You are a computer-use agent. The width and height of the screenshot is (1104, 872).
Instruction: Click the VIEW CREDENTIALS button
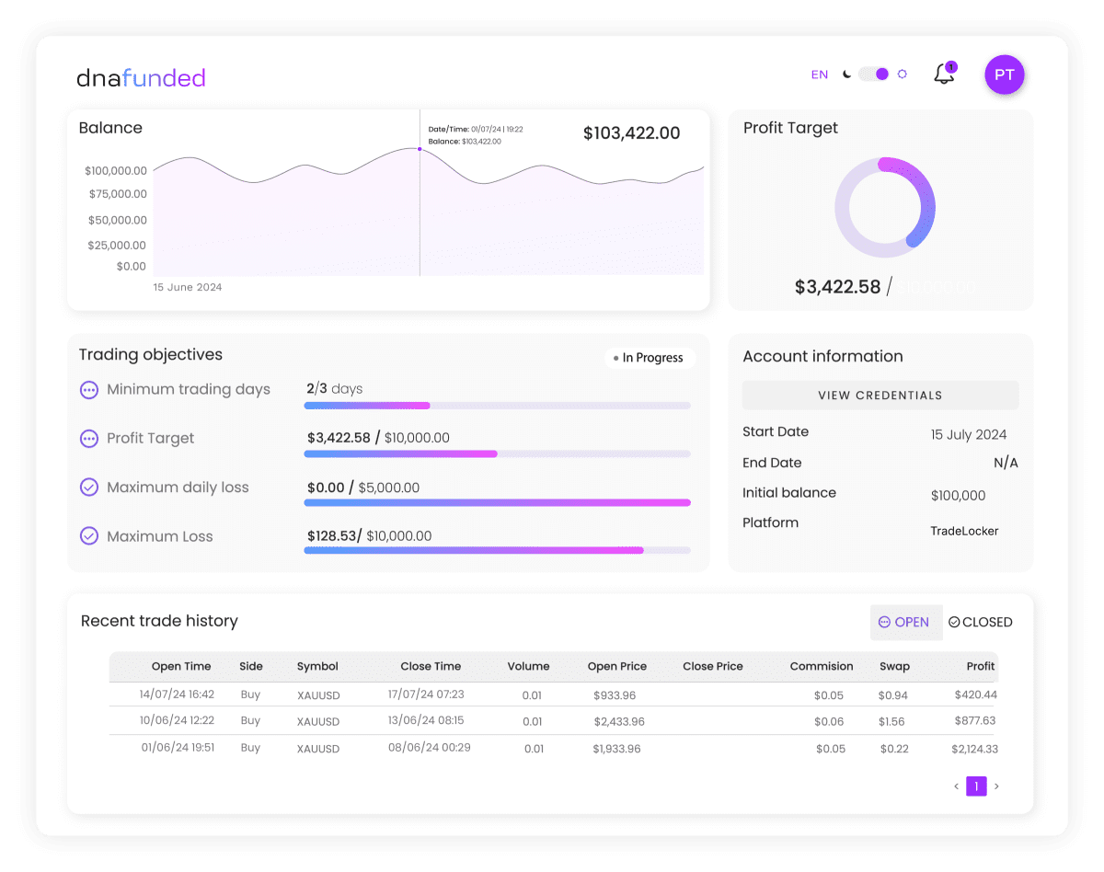880,395
